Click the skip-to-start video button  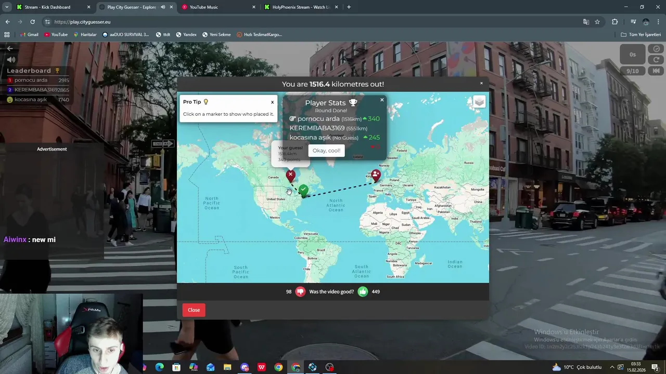(656, 71)
